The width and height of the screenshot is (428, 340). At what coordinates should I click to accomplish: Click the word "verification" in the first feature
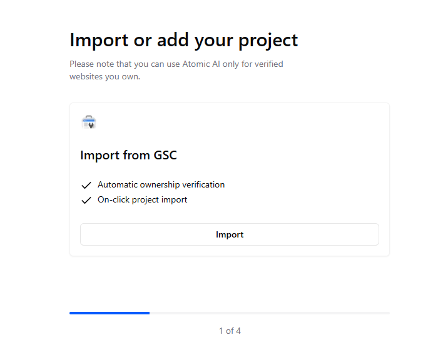pos(202,185)
